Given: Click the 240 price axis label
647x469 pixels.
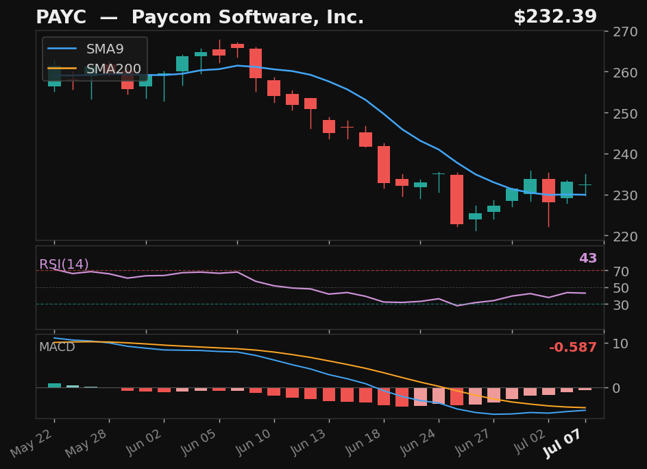Looking at the screenshot, I should (625, 154).
